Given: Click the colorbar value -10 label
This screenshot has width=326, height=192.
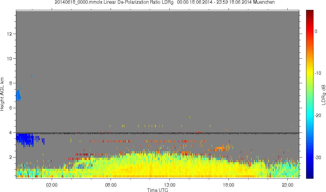Looking at the screenshot, I should tap(318, 73).
